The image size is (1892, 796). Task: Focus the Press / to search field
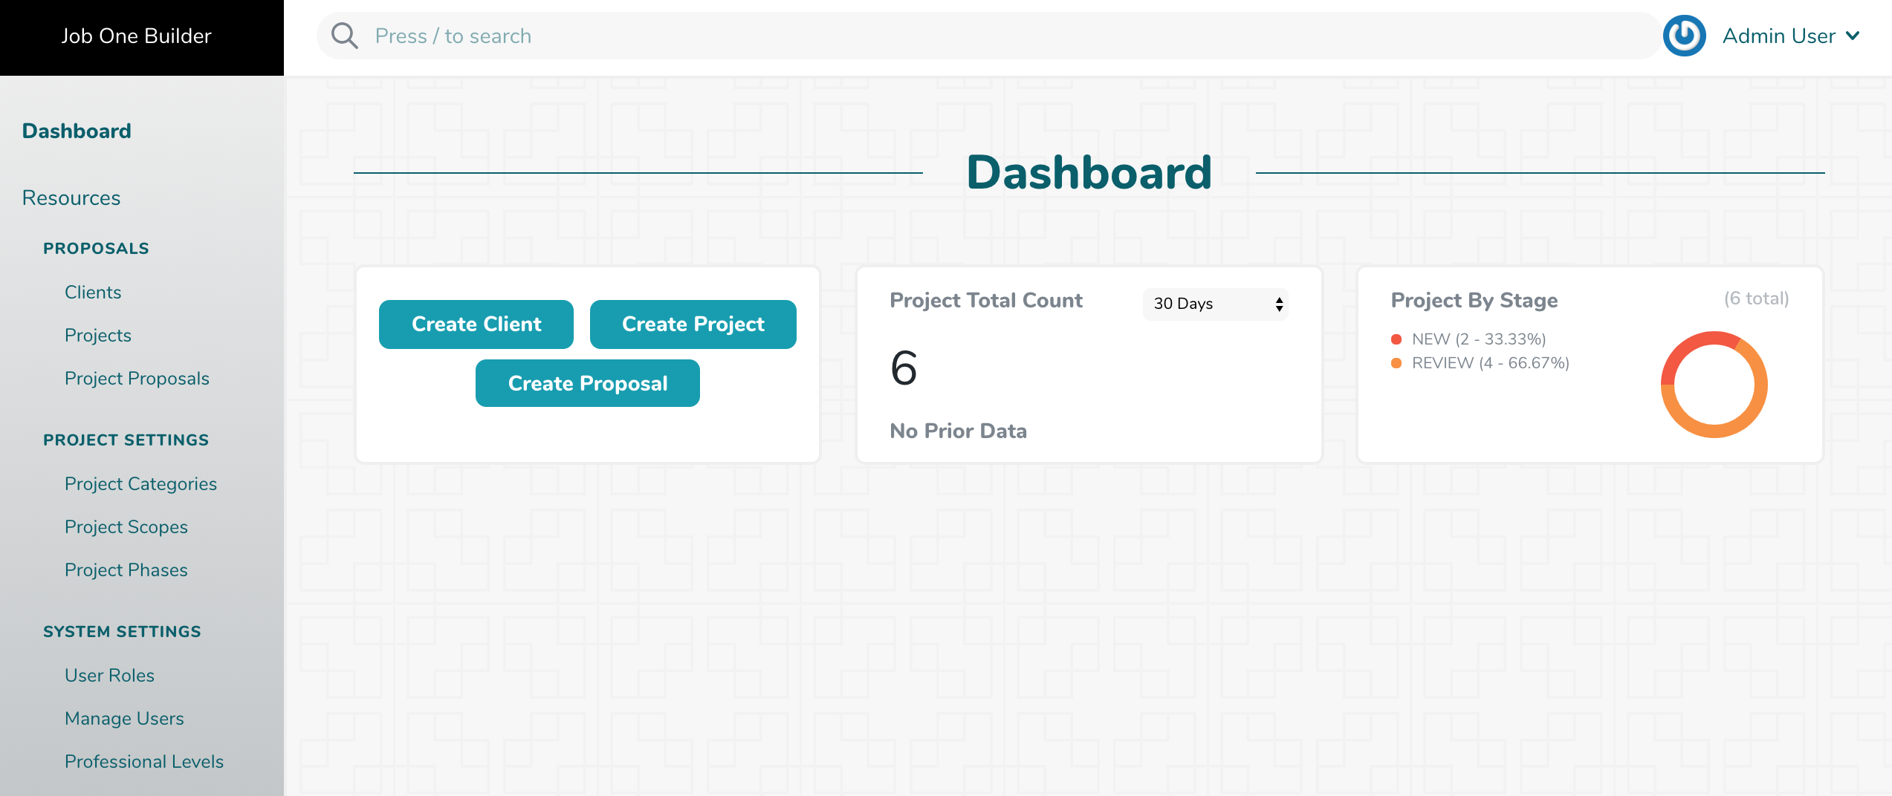coord(988,36)
